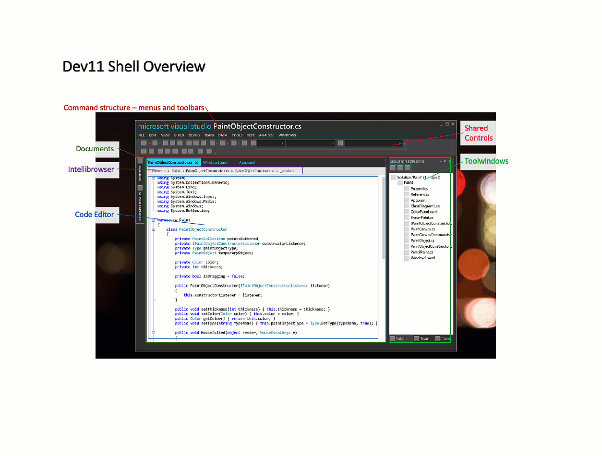Screen dimensions: 602x456
Task: Close the Solution Explorer panel
Action: [449, 162]
